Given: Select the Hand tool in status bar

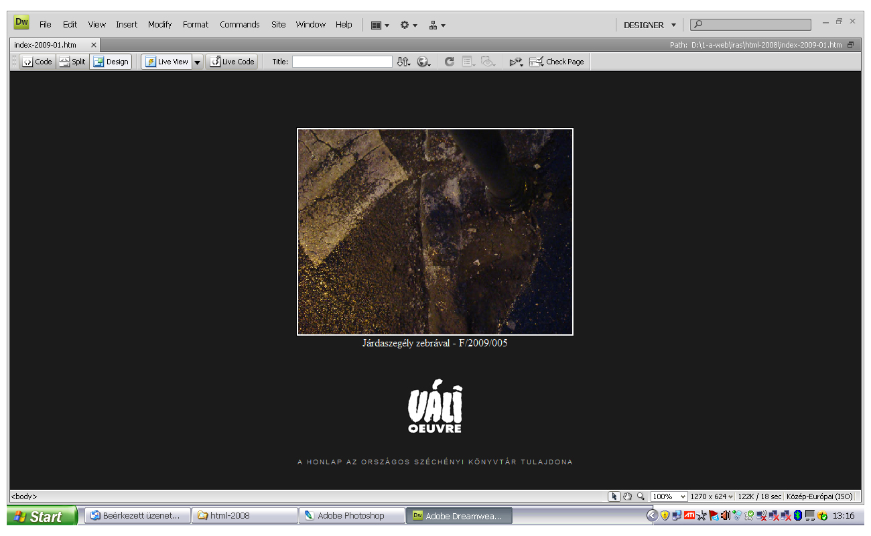Looking at the screenshot, I should tap(628, 496).
